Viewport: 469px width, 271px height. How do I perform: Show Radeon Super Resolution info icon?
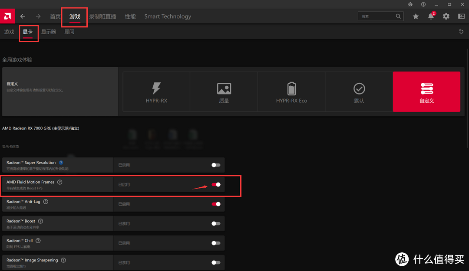[61, 163]
